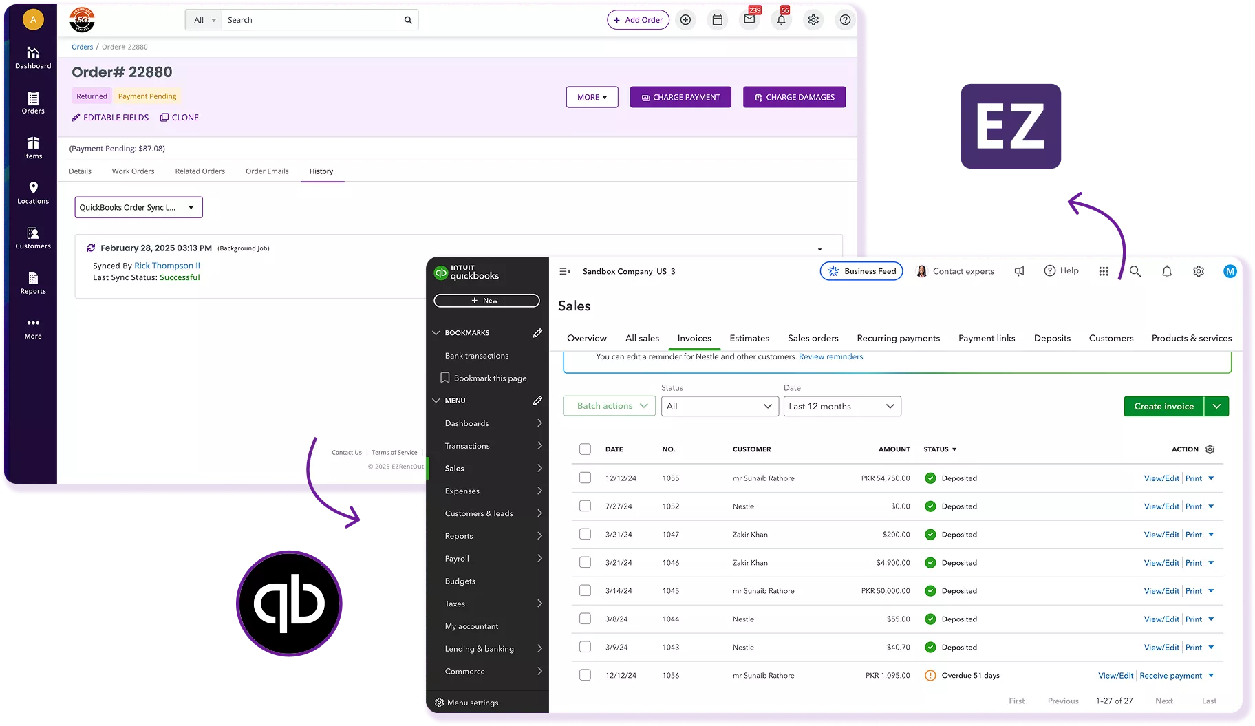Open QuickBooks settings gear
Screen dimensions: 1255x726
point(1199,271)
